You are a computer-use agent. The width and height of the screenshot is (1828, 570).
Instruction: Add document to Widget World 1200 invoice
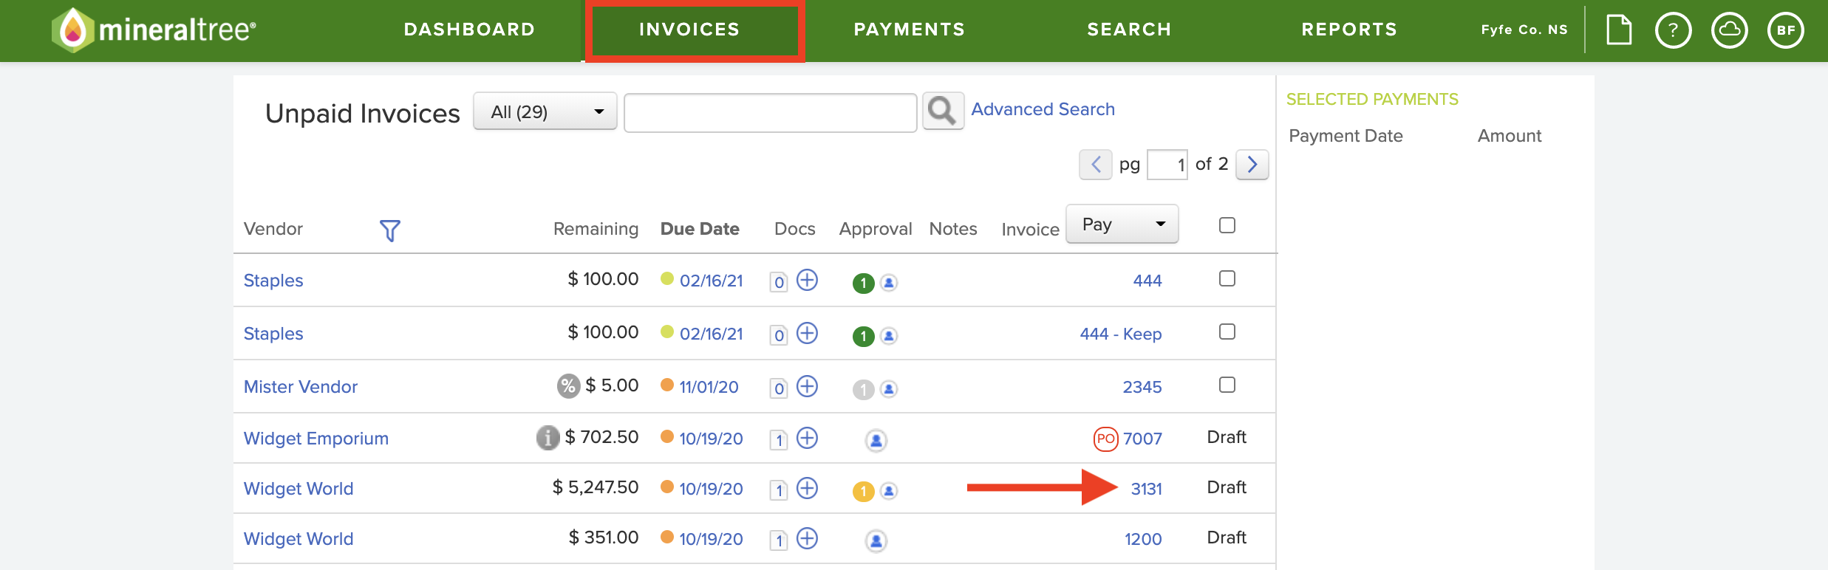(x=808, y=539)
